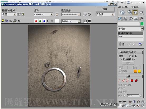The height and width of the screenshot is (109, 146).
Task: Print the rendered image
Action: (x=15, y=21)
